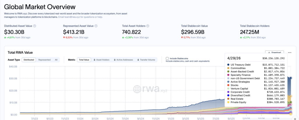Click the 0,71% decrease from 30d ago
The width and height of the screenshot is (299, 120).
click(193, 37)
